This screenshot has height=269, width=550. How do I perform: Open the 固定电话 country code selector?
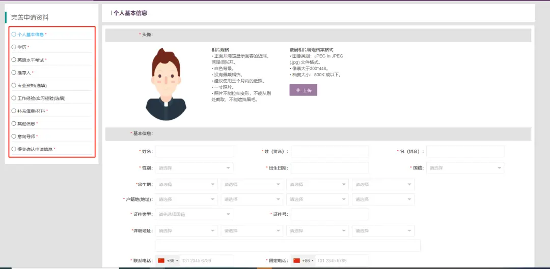pos(304,260)
